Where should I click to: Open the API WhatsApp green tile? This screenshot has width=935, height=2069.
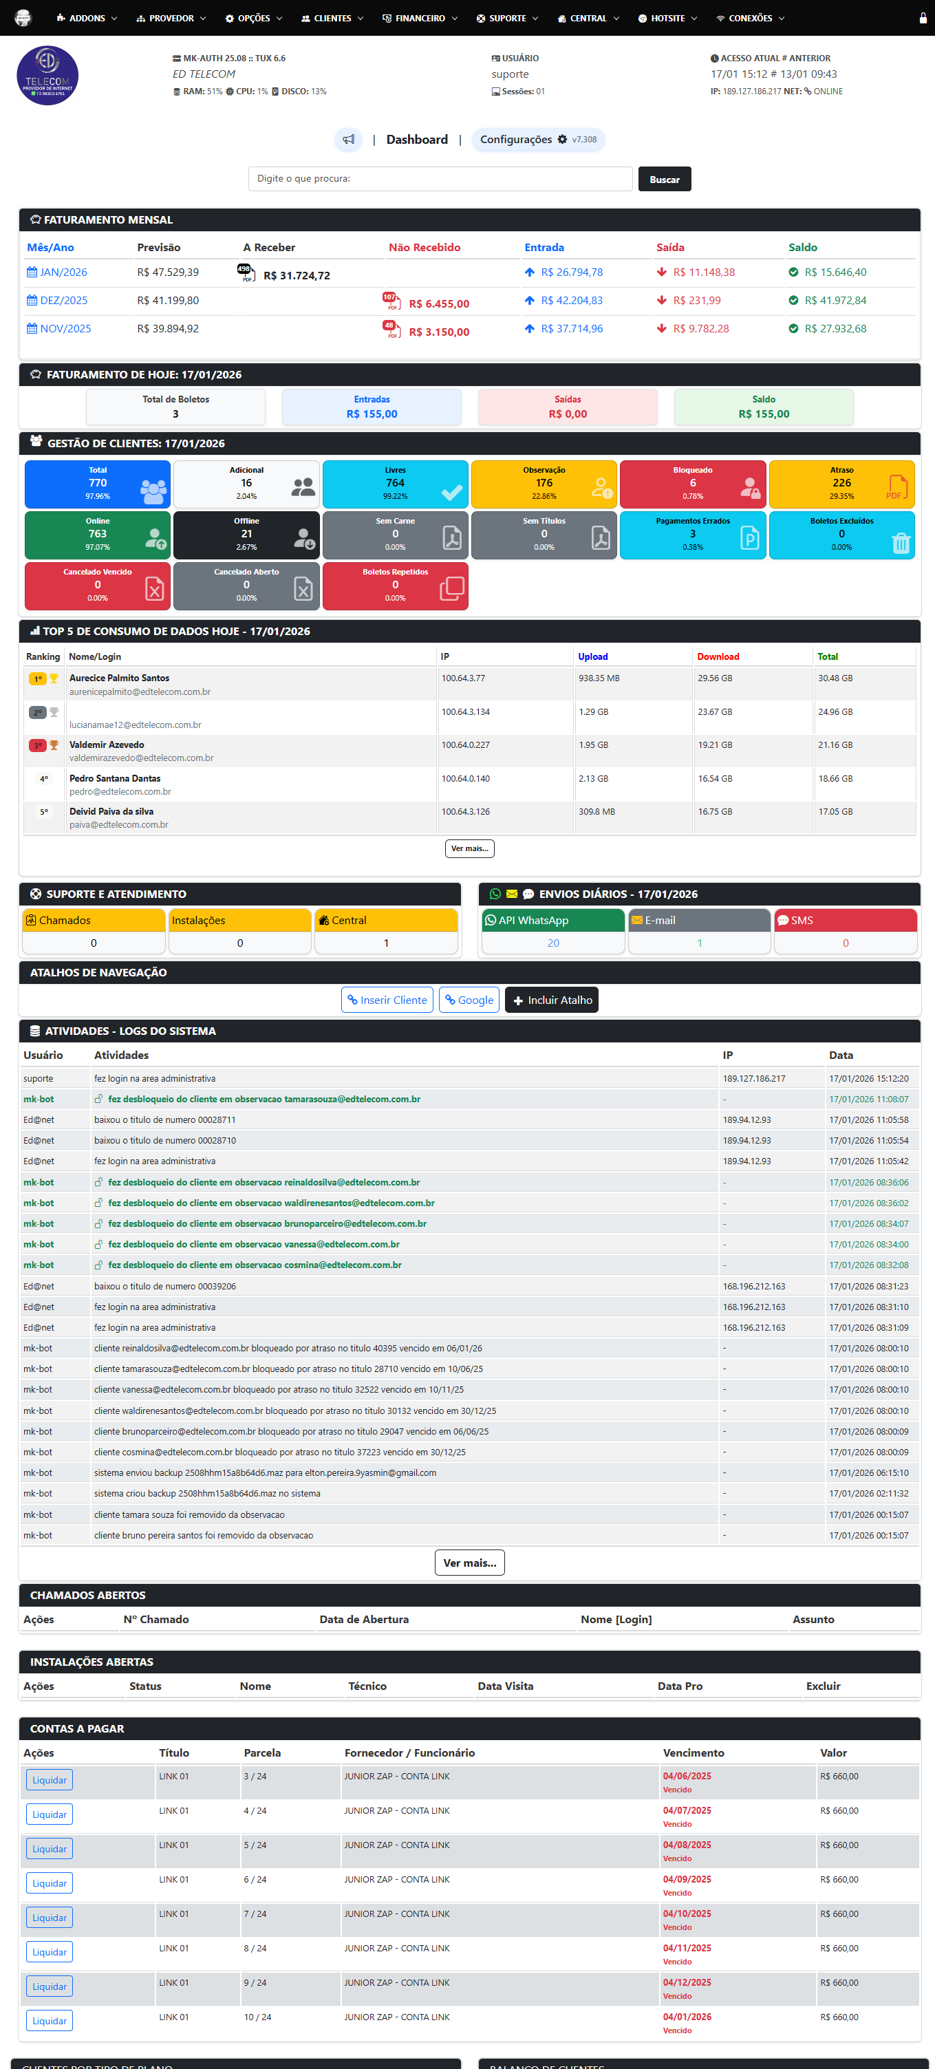(x=552, y=921)
